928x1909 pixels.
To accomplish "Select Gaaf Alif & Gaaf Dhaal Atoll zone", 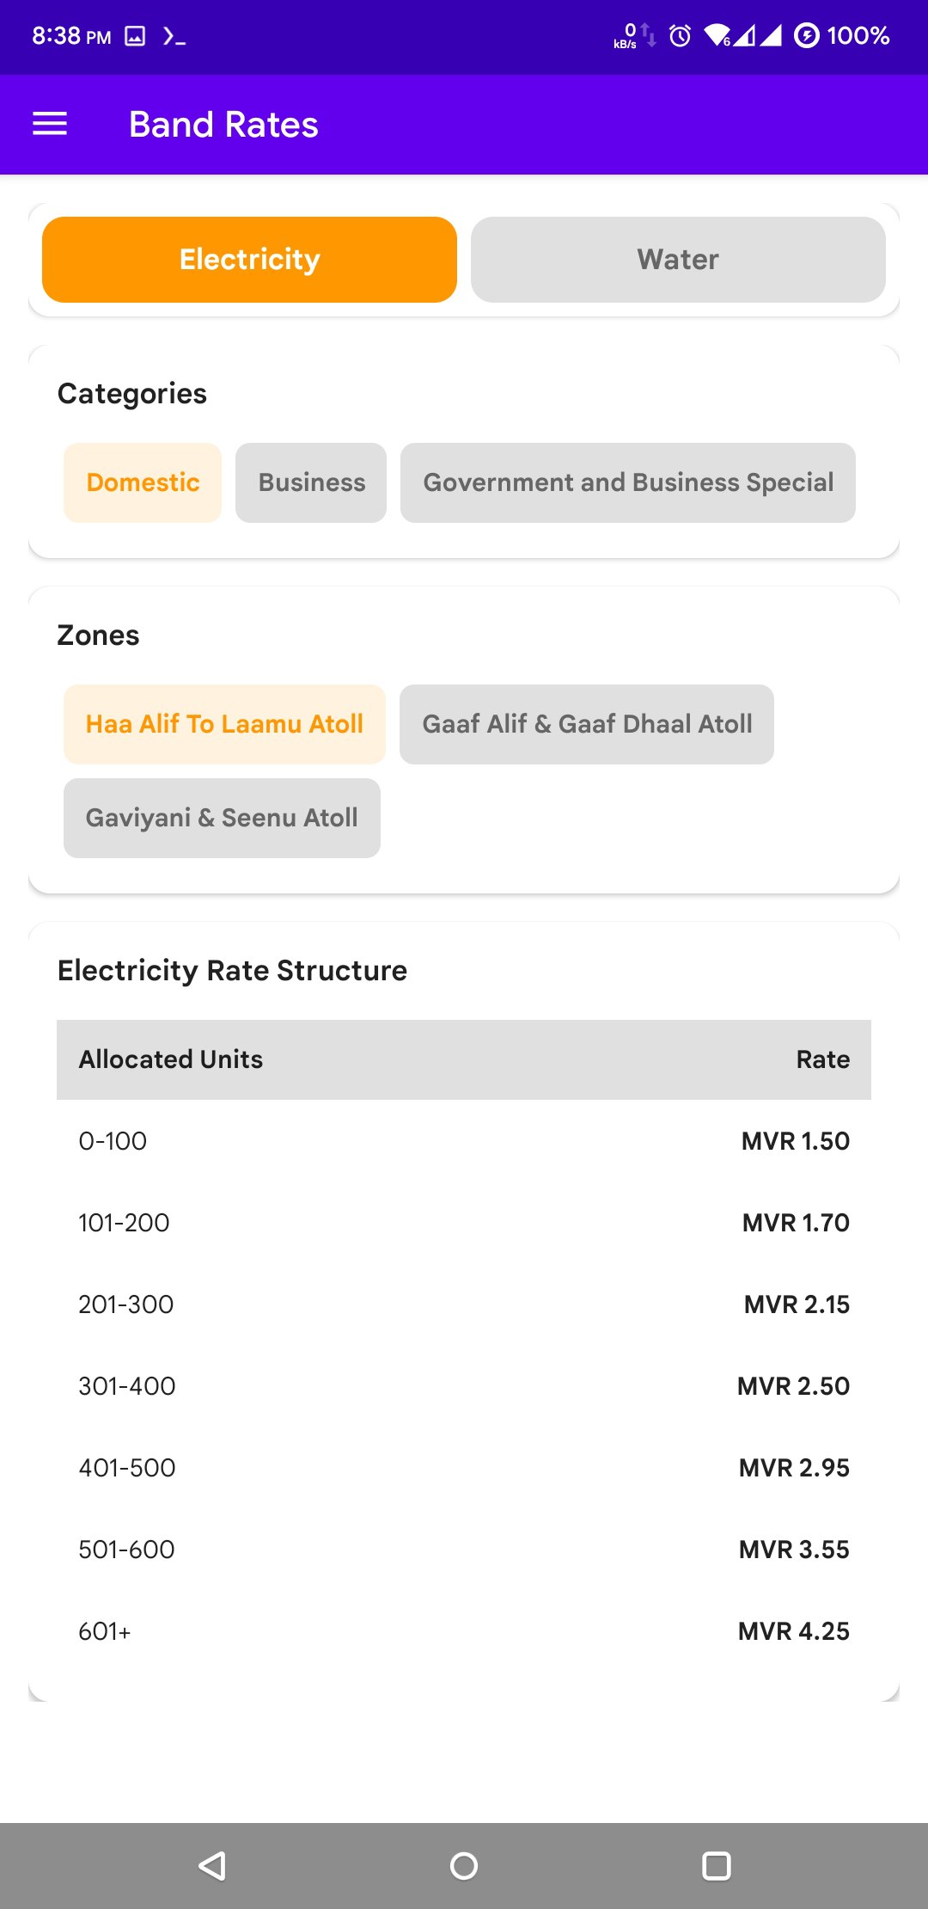I will [587, 724].
